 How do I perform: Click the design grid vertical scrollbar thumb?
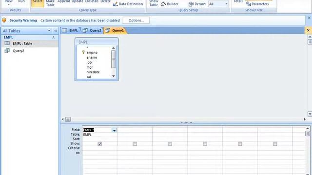308,134
